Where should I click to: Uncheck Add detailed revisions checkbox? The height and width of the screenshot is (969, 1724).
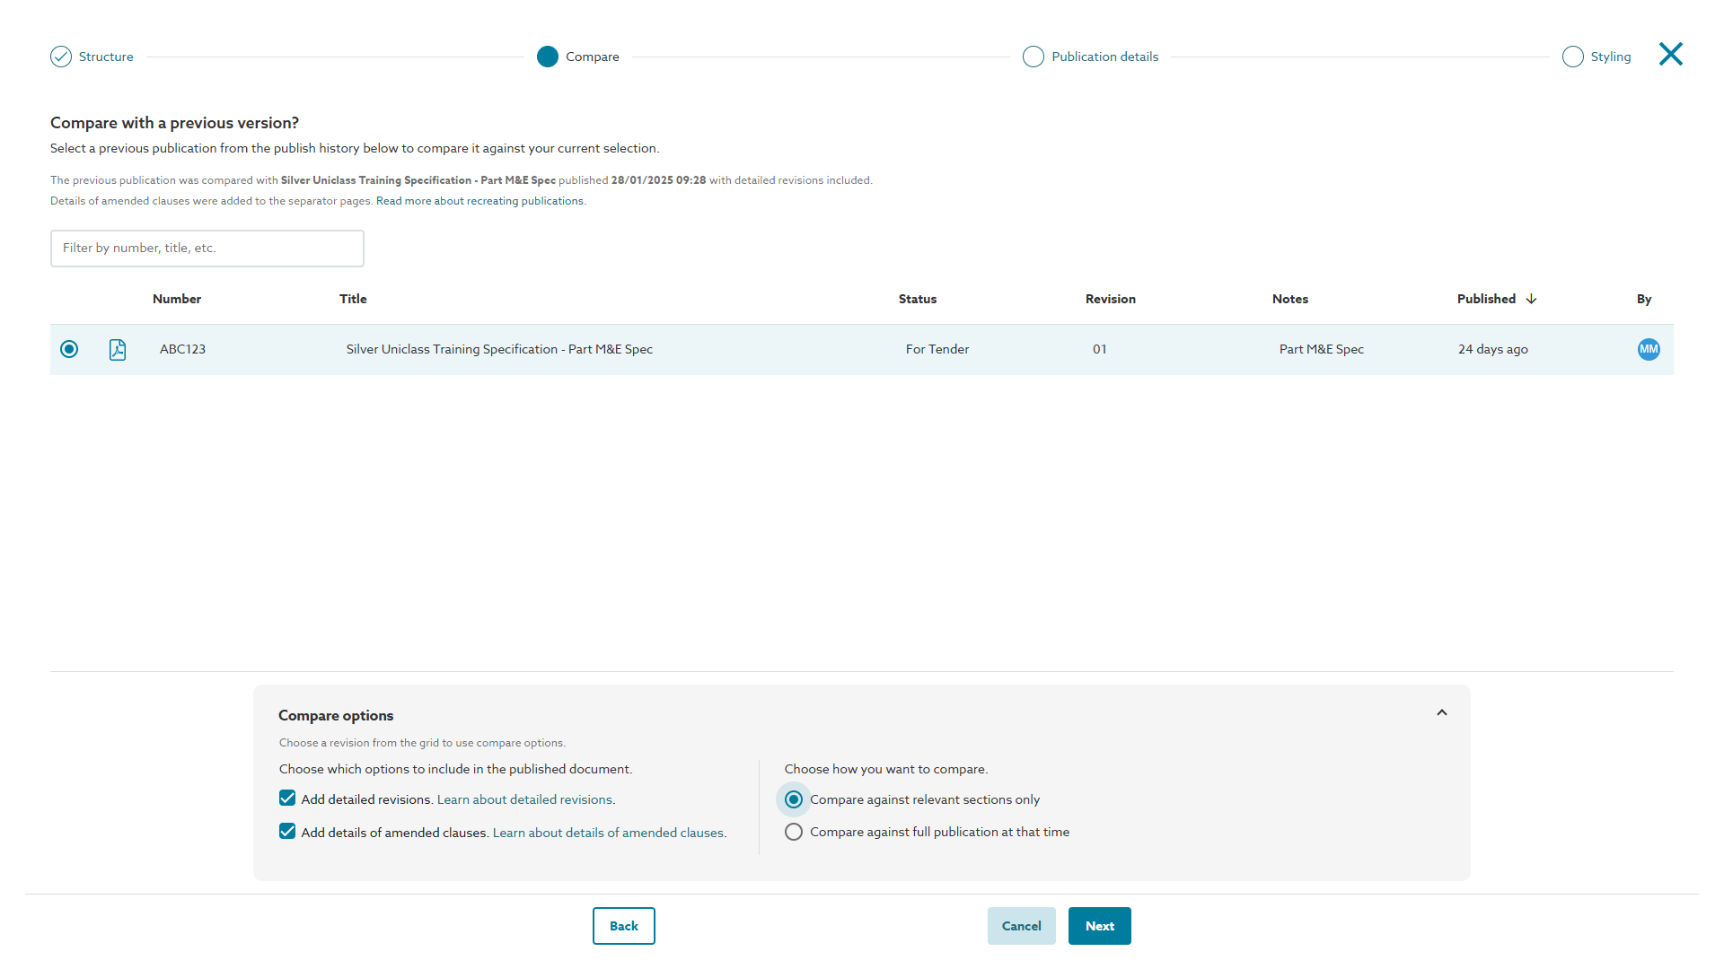coord(287,799)
